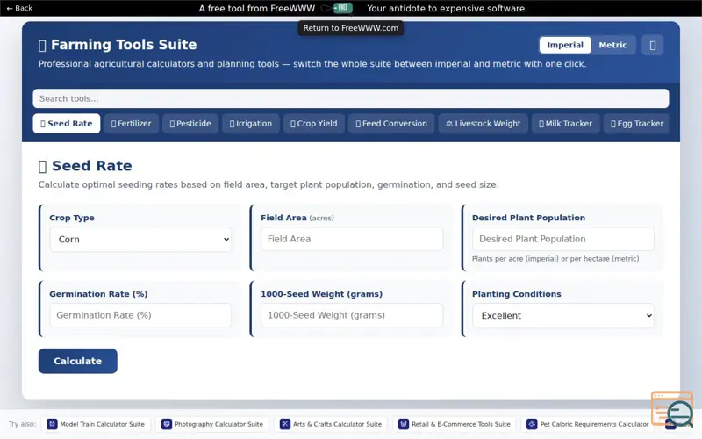Click the orange browser-search floating icon
The image size is (702, 439).
point(672,409)
